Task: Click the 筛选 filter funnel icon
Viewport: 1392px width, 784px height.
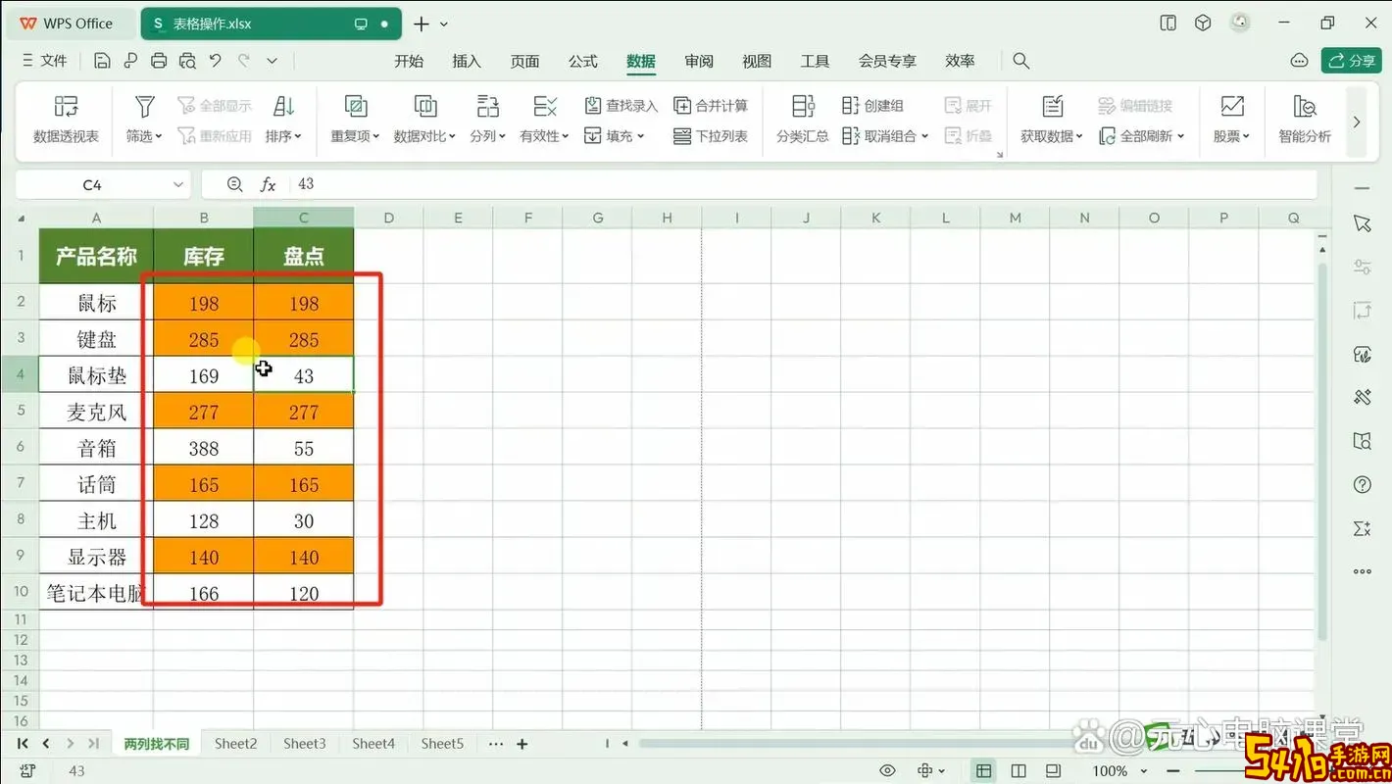Action: tap(144, 106)
